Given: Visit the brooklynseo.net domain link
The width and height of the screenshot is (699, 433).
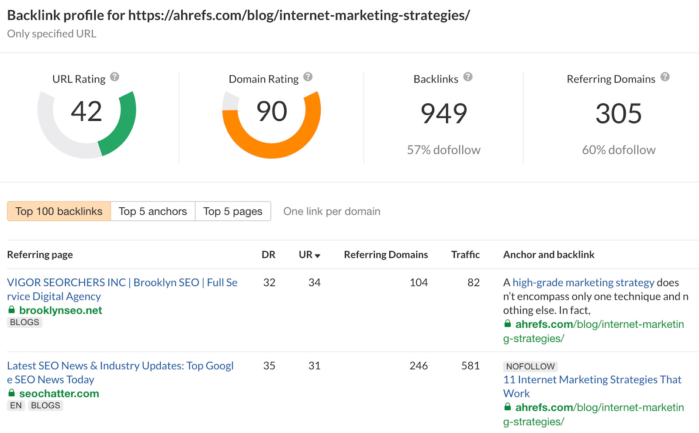Looking at the screenshot, I should click(61, 310).
